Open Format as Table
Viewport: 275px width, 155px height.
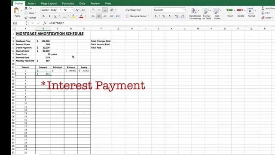[206, 13]
